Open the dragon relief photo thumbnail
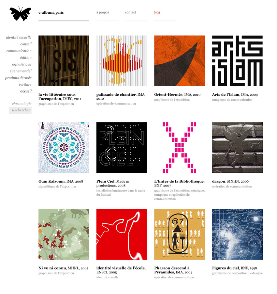 [x=237, y=148]
